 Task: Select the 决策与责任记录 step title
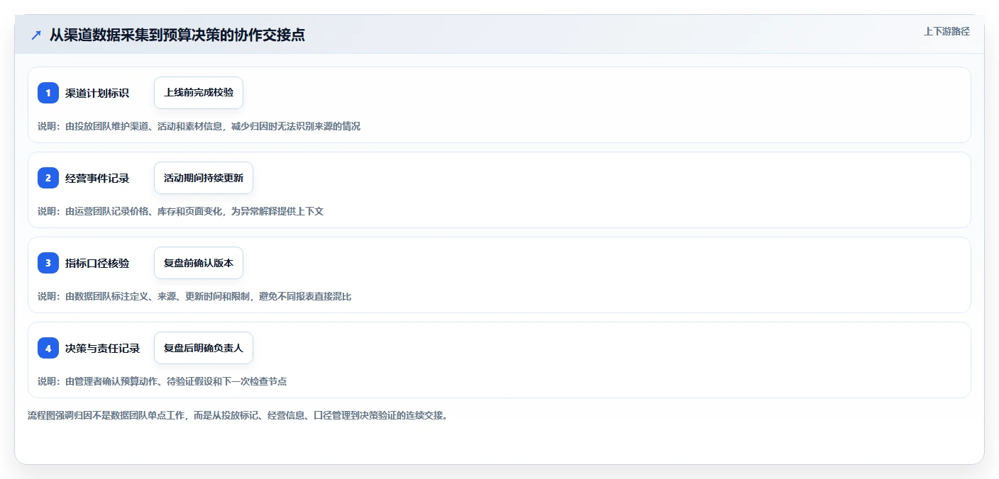[x=103, y=348]
